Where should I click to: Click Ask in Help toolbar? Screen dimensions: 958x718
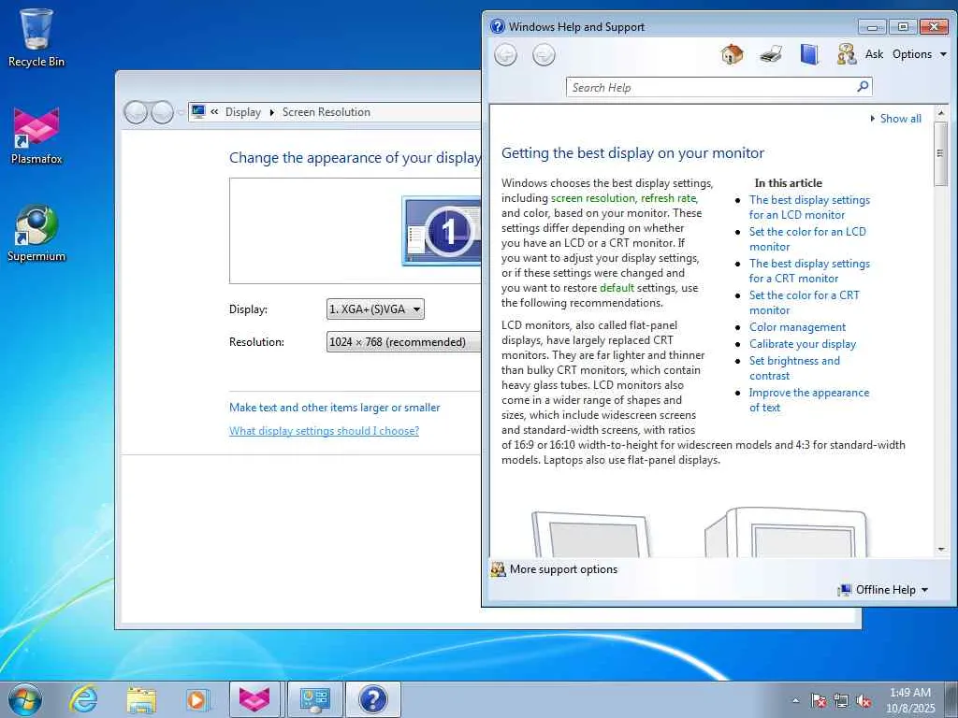pyautogui.click(x=874, y=54)
